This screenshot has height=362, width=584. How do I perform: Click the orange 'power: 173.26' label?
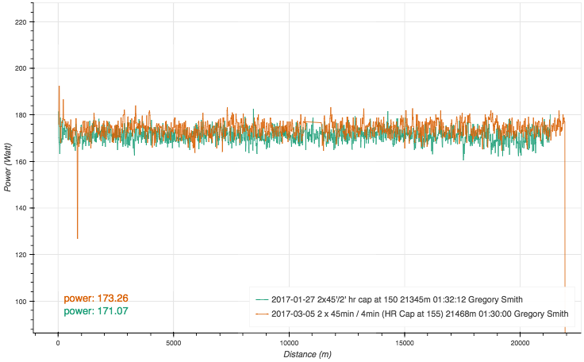[96, 298]
